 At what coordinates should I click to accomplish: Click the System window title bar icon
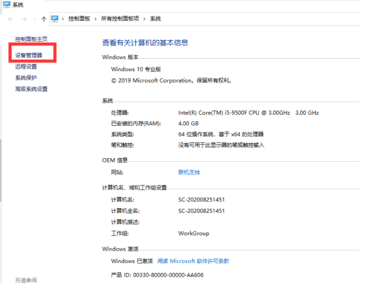coord(7,4)
